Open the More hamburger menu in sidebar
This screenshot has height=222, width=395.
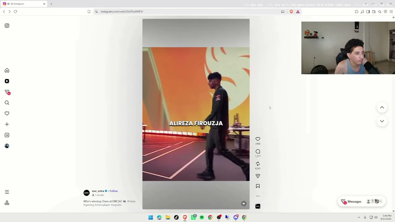pos(7,192)
